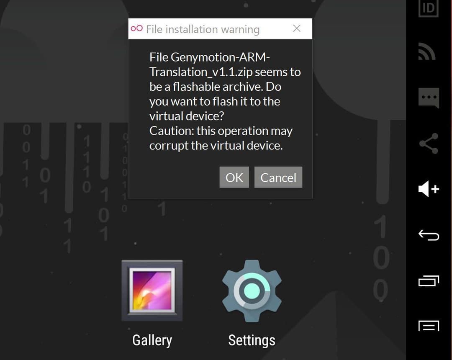Increase the device volume
The width and height of the screenshot is (452, 360).
coord(428,188)
